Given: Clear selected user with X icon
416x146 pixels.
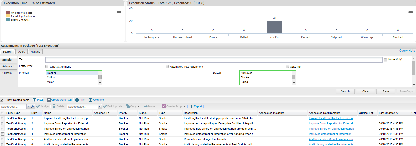Looking at the screenshot, I should [28, 106].
